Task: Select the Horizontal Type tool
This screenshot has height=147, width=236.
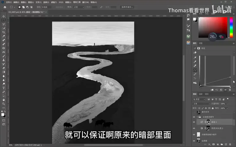Action: pos(4,88)
